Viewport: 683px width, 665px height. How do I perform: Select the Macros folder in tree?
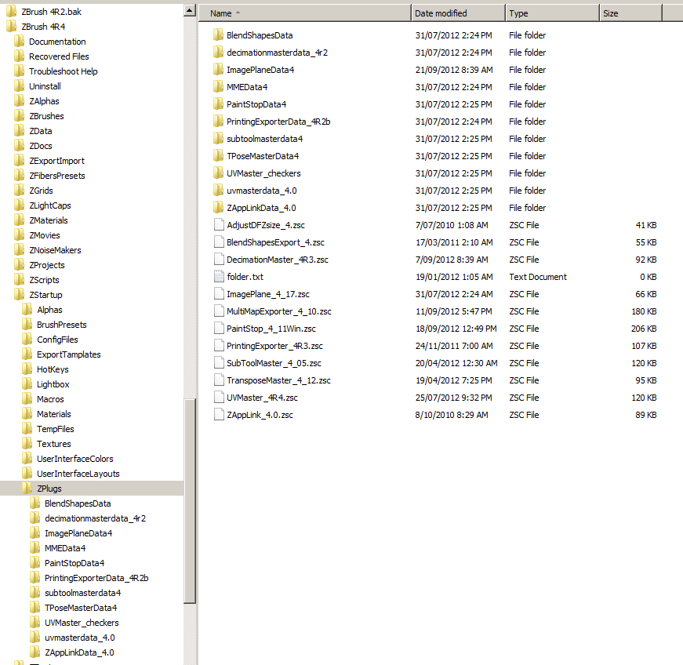(50, 399)
